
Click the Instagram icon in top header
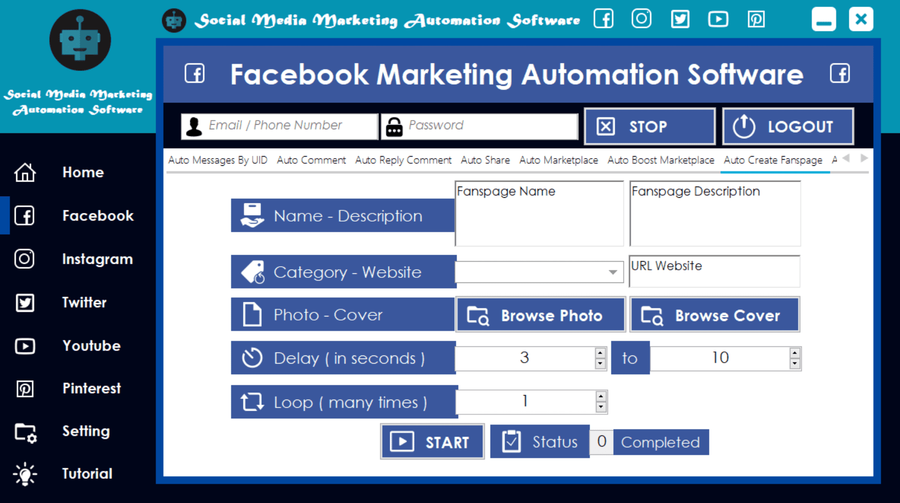[641, 19]
